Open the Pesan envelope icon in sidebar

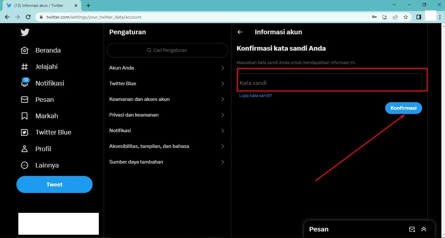point(25,100)
